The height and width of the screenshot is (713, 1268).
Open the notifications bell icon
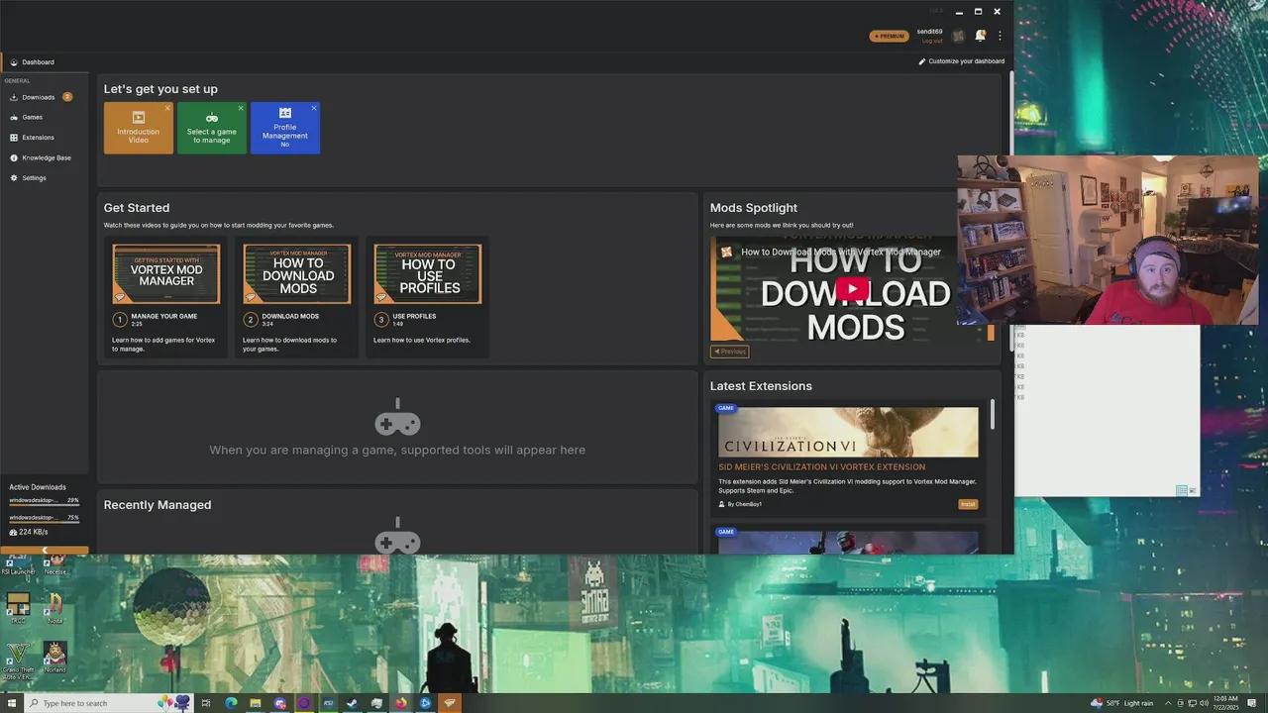coord(980,36)
